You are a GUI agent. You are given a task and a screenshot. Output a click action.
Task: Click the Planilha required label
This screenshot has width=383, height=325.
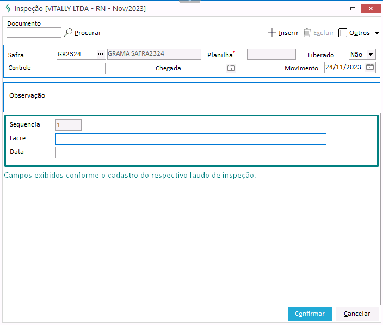tap(220, 55)
